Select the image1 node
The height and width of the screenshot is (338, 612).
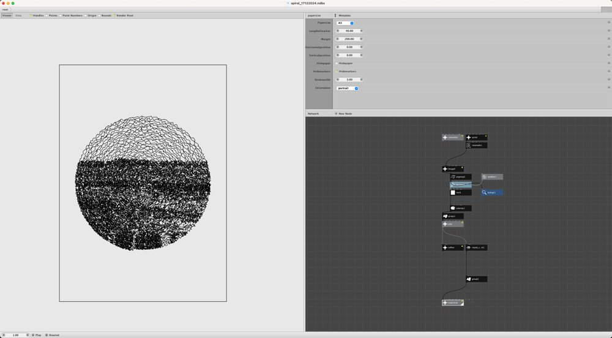[x=453, y=169]
